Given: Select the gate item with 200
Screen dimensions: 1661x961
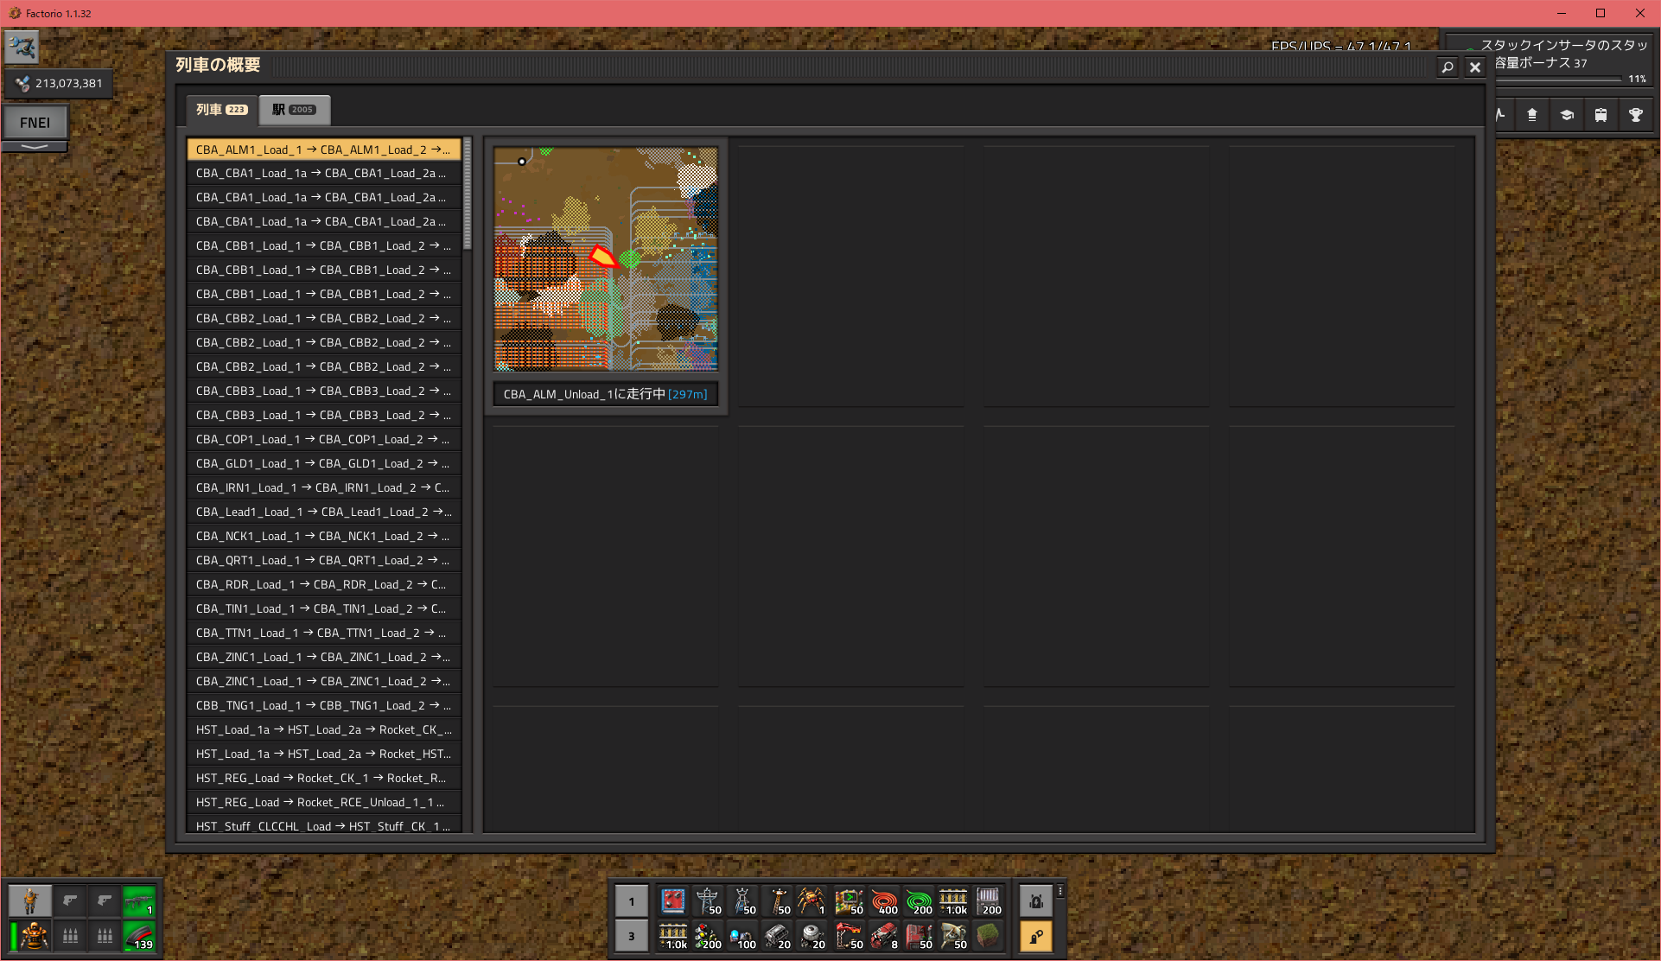Looking at the screenshot, I should 988,901.
